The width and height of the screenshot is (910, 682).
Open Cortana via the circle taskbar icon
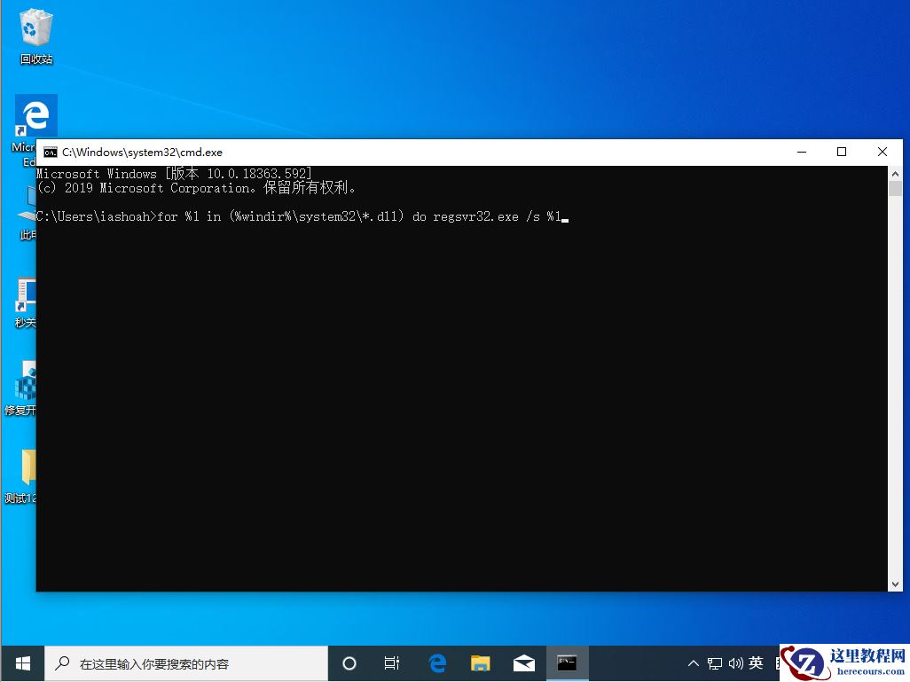[349, 662]
